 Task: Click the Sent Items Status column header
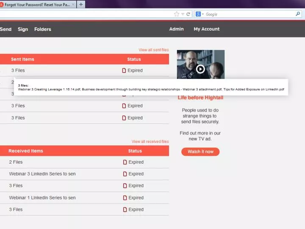tap(134, 59)
